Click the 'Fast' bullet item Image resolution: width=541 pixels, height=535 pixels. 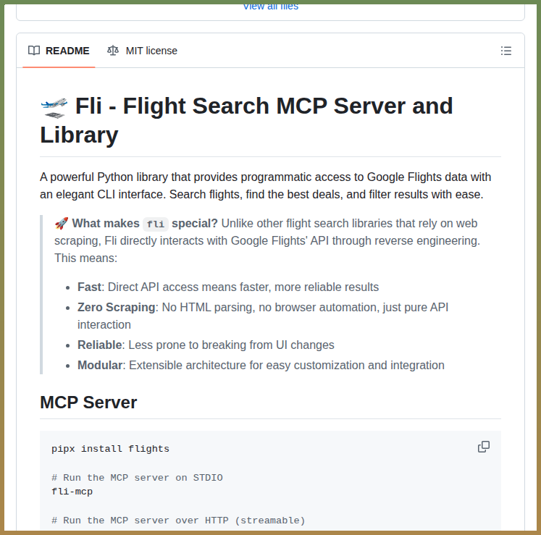pyautogui.click(x=228, y=287)
